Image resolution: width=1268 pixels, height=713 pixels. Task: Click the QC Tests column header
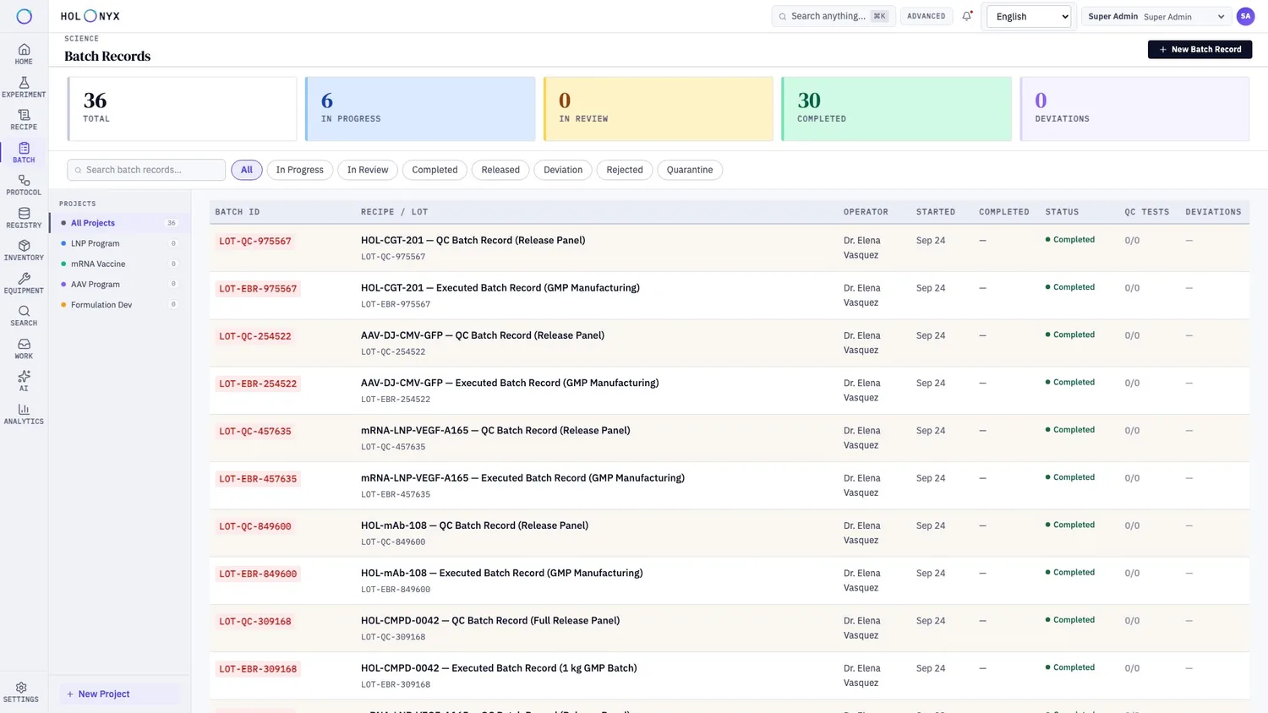[1147, 212]
